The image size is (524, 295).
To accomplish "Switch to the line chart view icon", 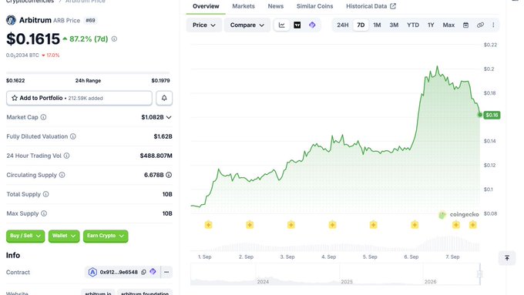I will 282,25.
